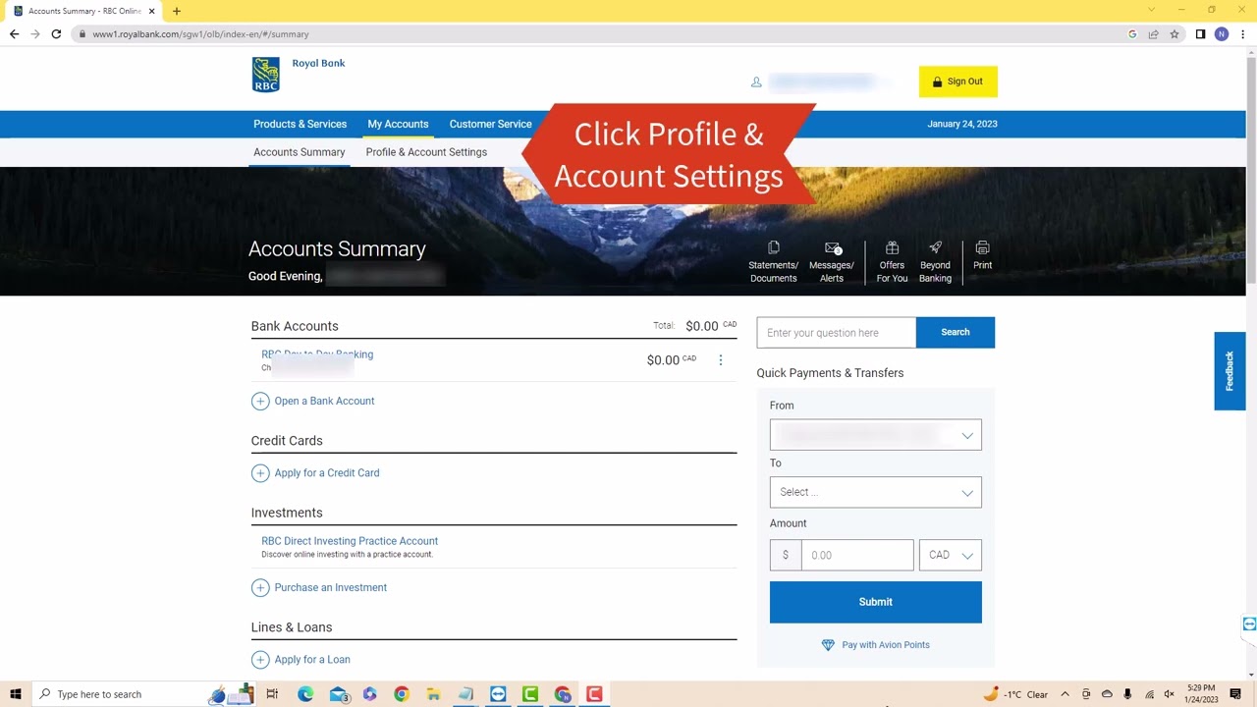Open the Chrome profile avatar N
This screenshot has height=707, width=1257.
click(1222, 34)
